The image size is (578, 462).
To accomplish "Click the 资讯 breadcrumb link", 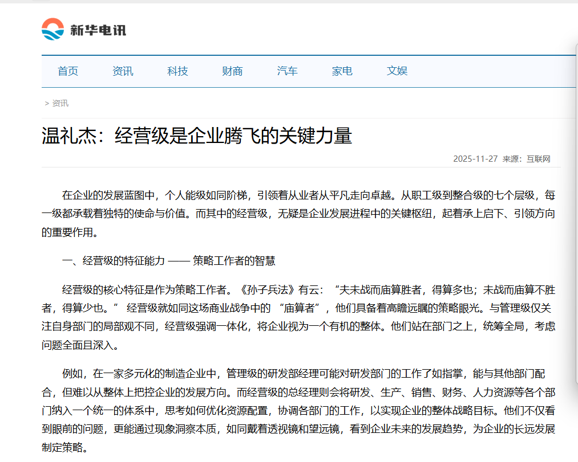I will click(x=59, y=103).
